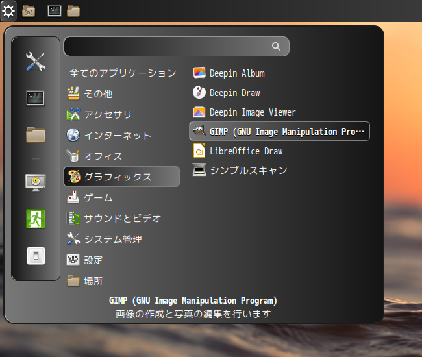Open the アクセサリ category
The height and width of the screenshot is (357, 422).
click(121, 114)
